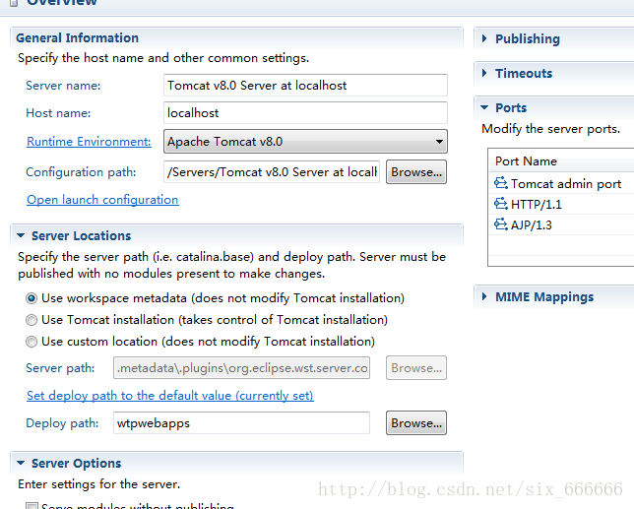Expand the MIME Mappings section
Viewport: 634px width, 509px height.
pyautogui.click(x=484, y=296)
